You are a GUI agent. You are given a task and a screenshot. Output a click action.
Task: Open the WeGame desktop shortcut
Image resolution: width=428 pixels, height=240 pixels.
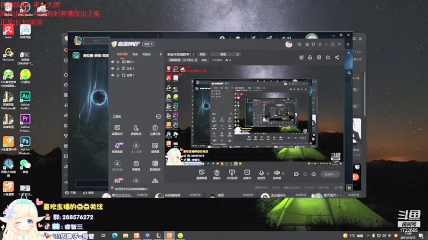click(8, 54)
